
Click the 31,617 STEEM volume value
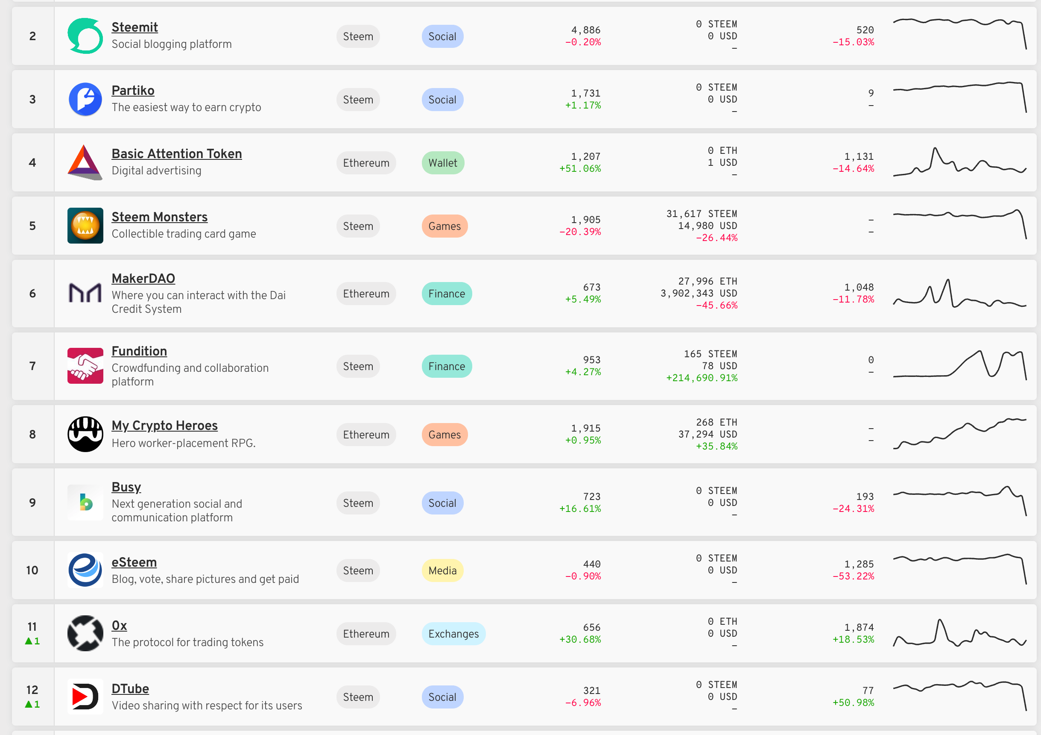(702, 214)
